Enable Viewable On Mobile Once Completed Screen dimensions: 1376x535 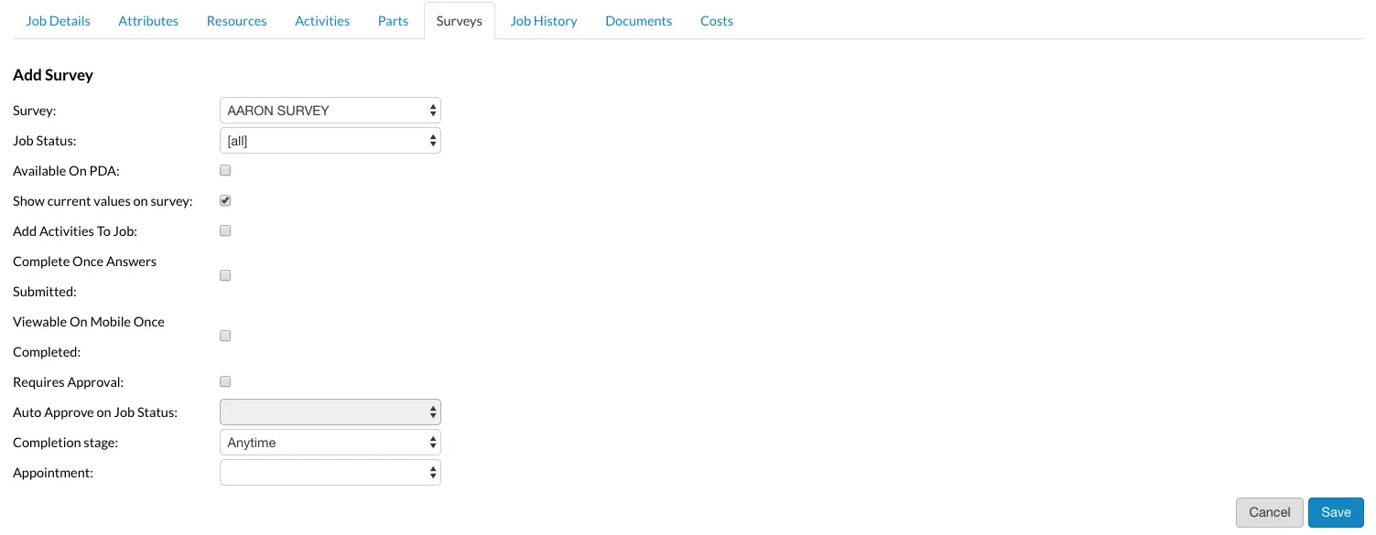click(x=225, y=336)
